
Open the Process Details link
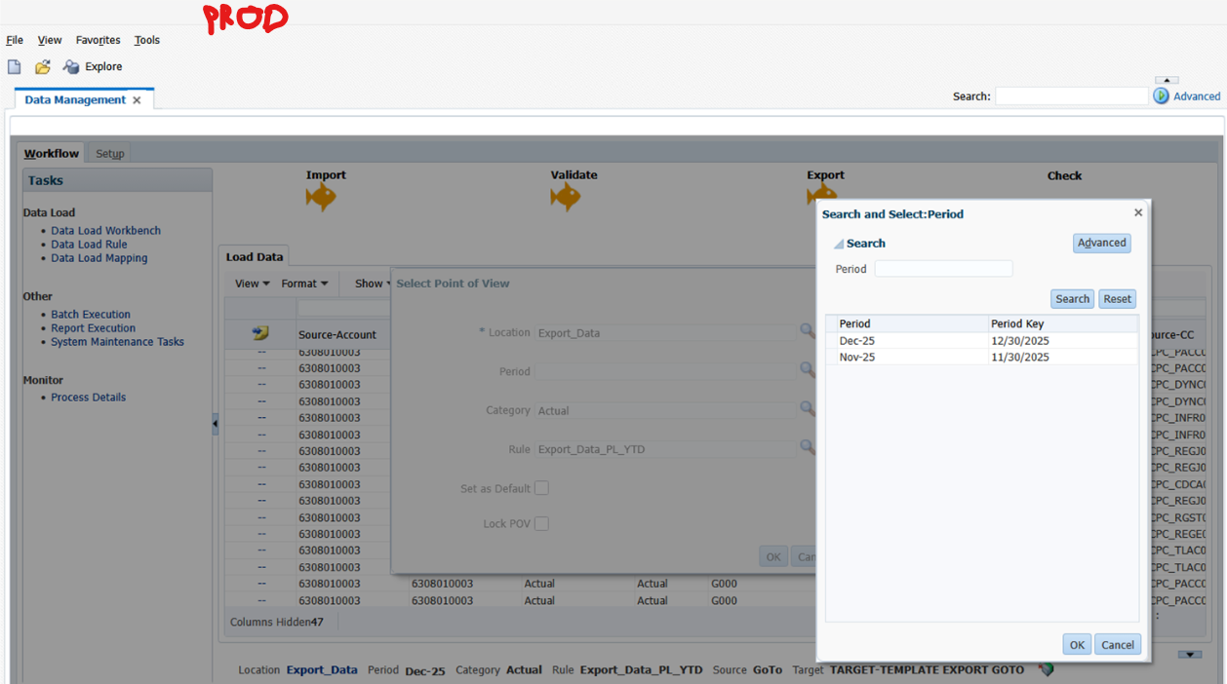coord(89,398)
